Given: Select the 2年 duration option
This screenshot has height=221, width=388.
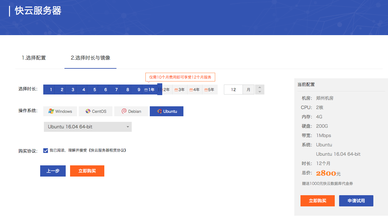Looking at the screenshot, I should click(x=167, y=90).
